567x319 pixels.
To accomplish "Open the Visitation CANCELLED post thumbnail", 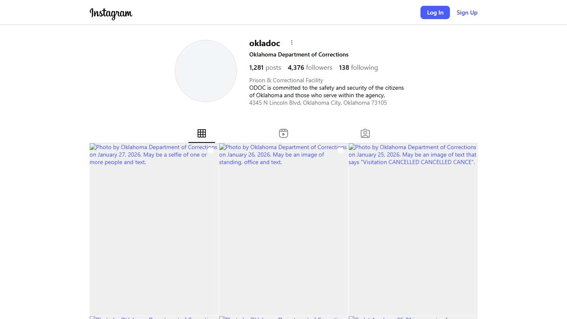I will [413, 229].
